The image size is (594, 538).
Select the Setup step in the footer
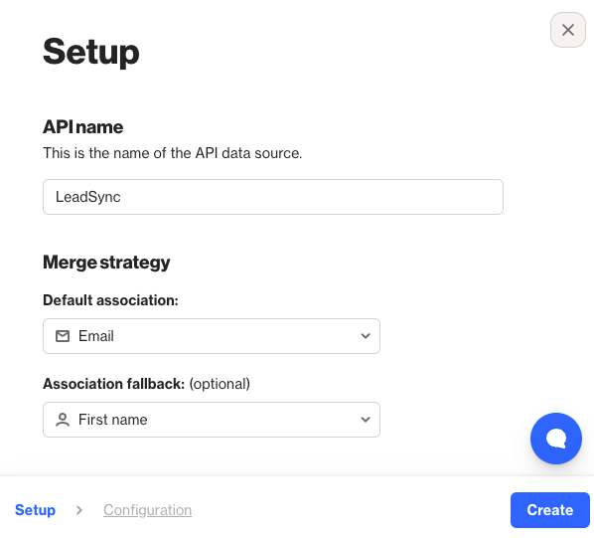point(35,510)
